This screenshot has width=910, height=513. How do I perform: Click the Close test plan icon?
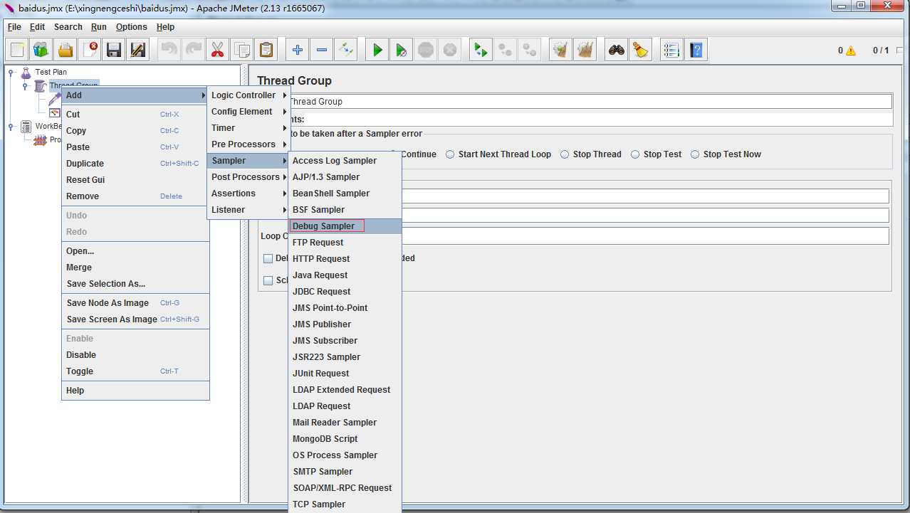pos(90,50)
